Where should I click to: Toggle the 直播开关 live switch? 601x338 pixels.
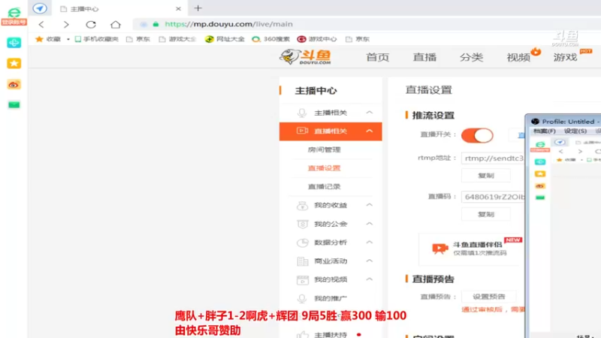[x=477, y=135]
